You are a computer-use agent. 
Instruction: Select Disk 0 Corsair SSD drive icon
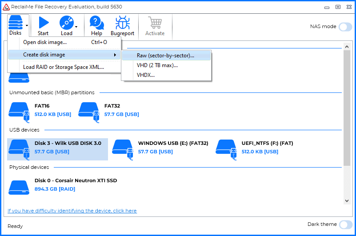19,188
